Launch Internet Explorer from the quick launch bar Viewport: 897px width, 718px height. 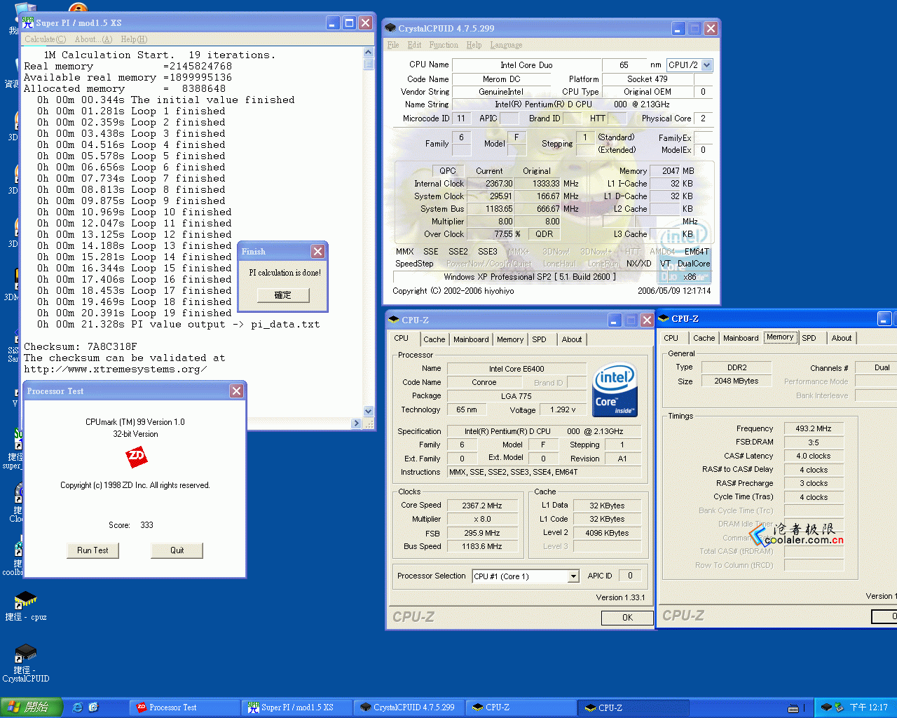click(x=78, y=707)
